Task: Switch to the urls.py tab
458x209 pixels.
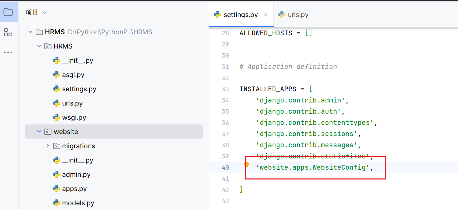Action: 294,15
